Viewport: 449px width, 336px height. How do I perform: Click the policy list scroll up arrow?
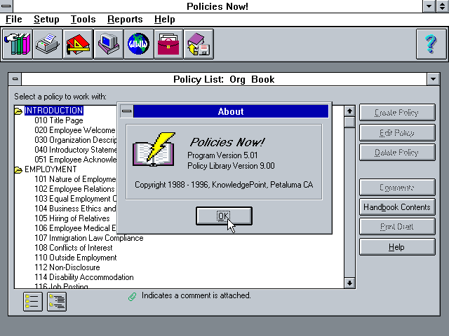tap(349, 111)
